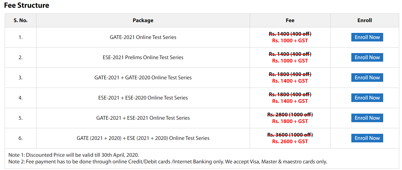402x170 pixels.
Task: Select the ESE-2021 Prelims package name
Action: [143, 57]
